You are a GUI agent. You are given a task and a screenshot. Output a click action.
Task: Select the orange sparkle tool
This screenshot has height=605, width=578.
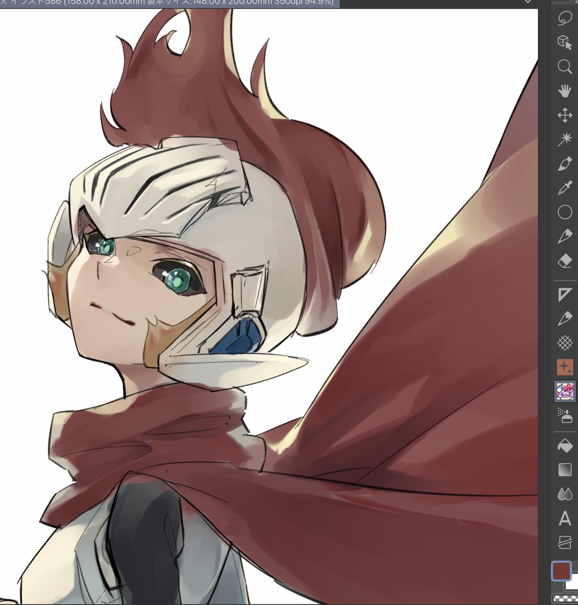[564, 367]
